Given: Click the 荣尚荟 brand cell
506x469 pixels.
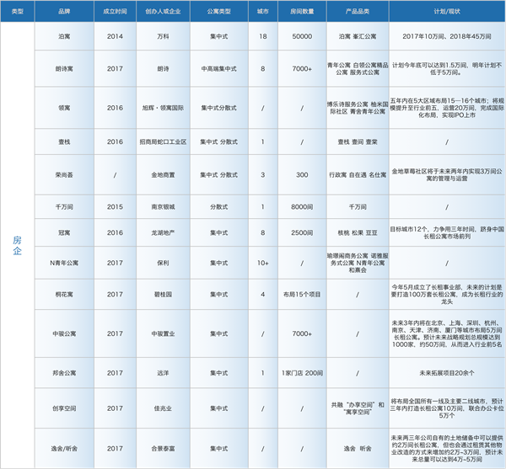Looking at the screenshot, I should 64,174.
